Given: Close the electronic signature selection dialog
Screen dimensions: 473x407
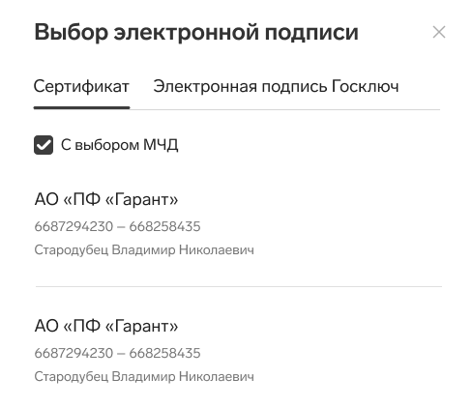Looking at the screenshot, I should click(x=439, y=32).
